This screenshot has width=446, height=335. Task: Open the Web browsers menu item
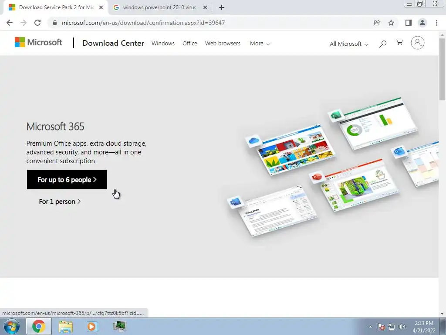click(x=223, y=43)
